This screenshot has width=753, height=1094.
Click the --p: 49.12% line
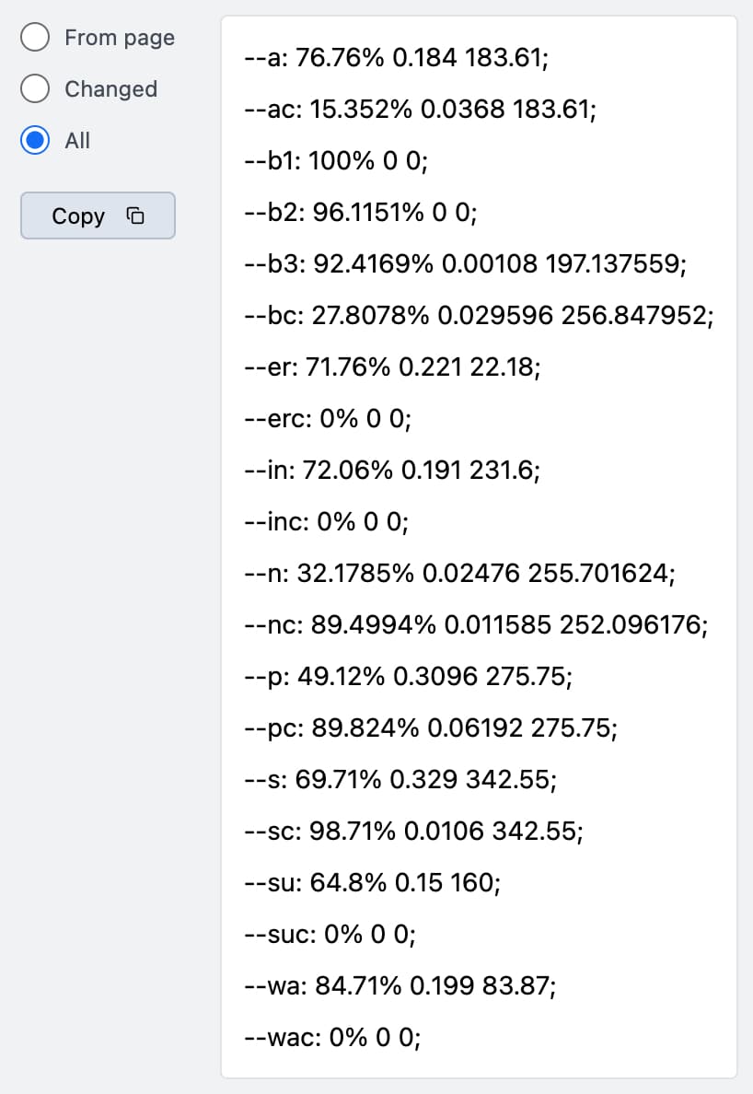coord(410,679)
